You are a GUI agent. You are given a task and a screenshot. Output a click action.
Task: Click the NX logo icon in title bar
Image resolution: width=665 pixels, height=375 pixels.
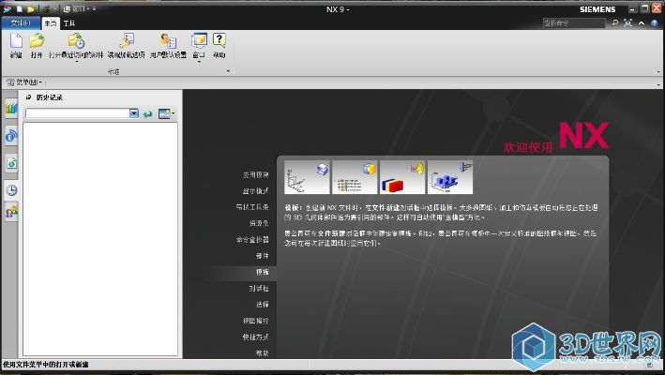tap(8, 8)
